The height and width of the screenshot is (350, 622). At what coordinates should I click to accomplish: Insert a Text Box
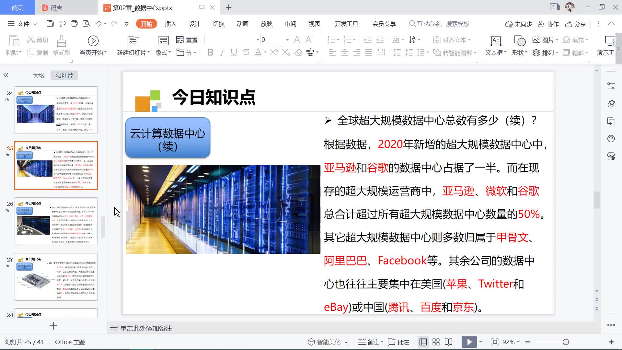495,46
